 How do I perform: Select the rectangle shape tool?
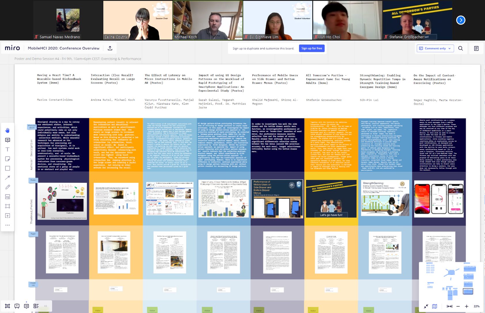point(7,168)
